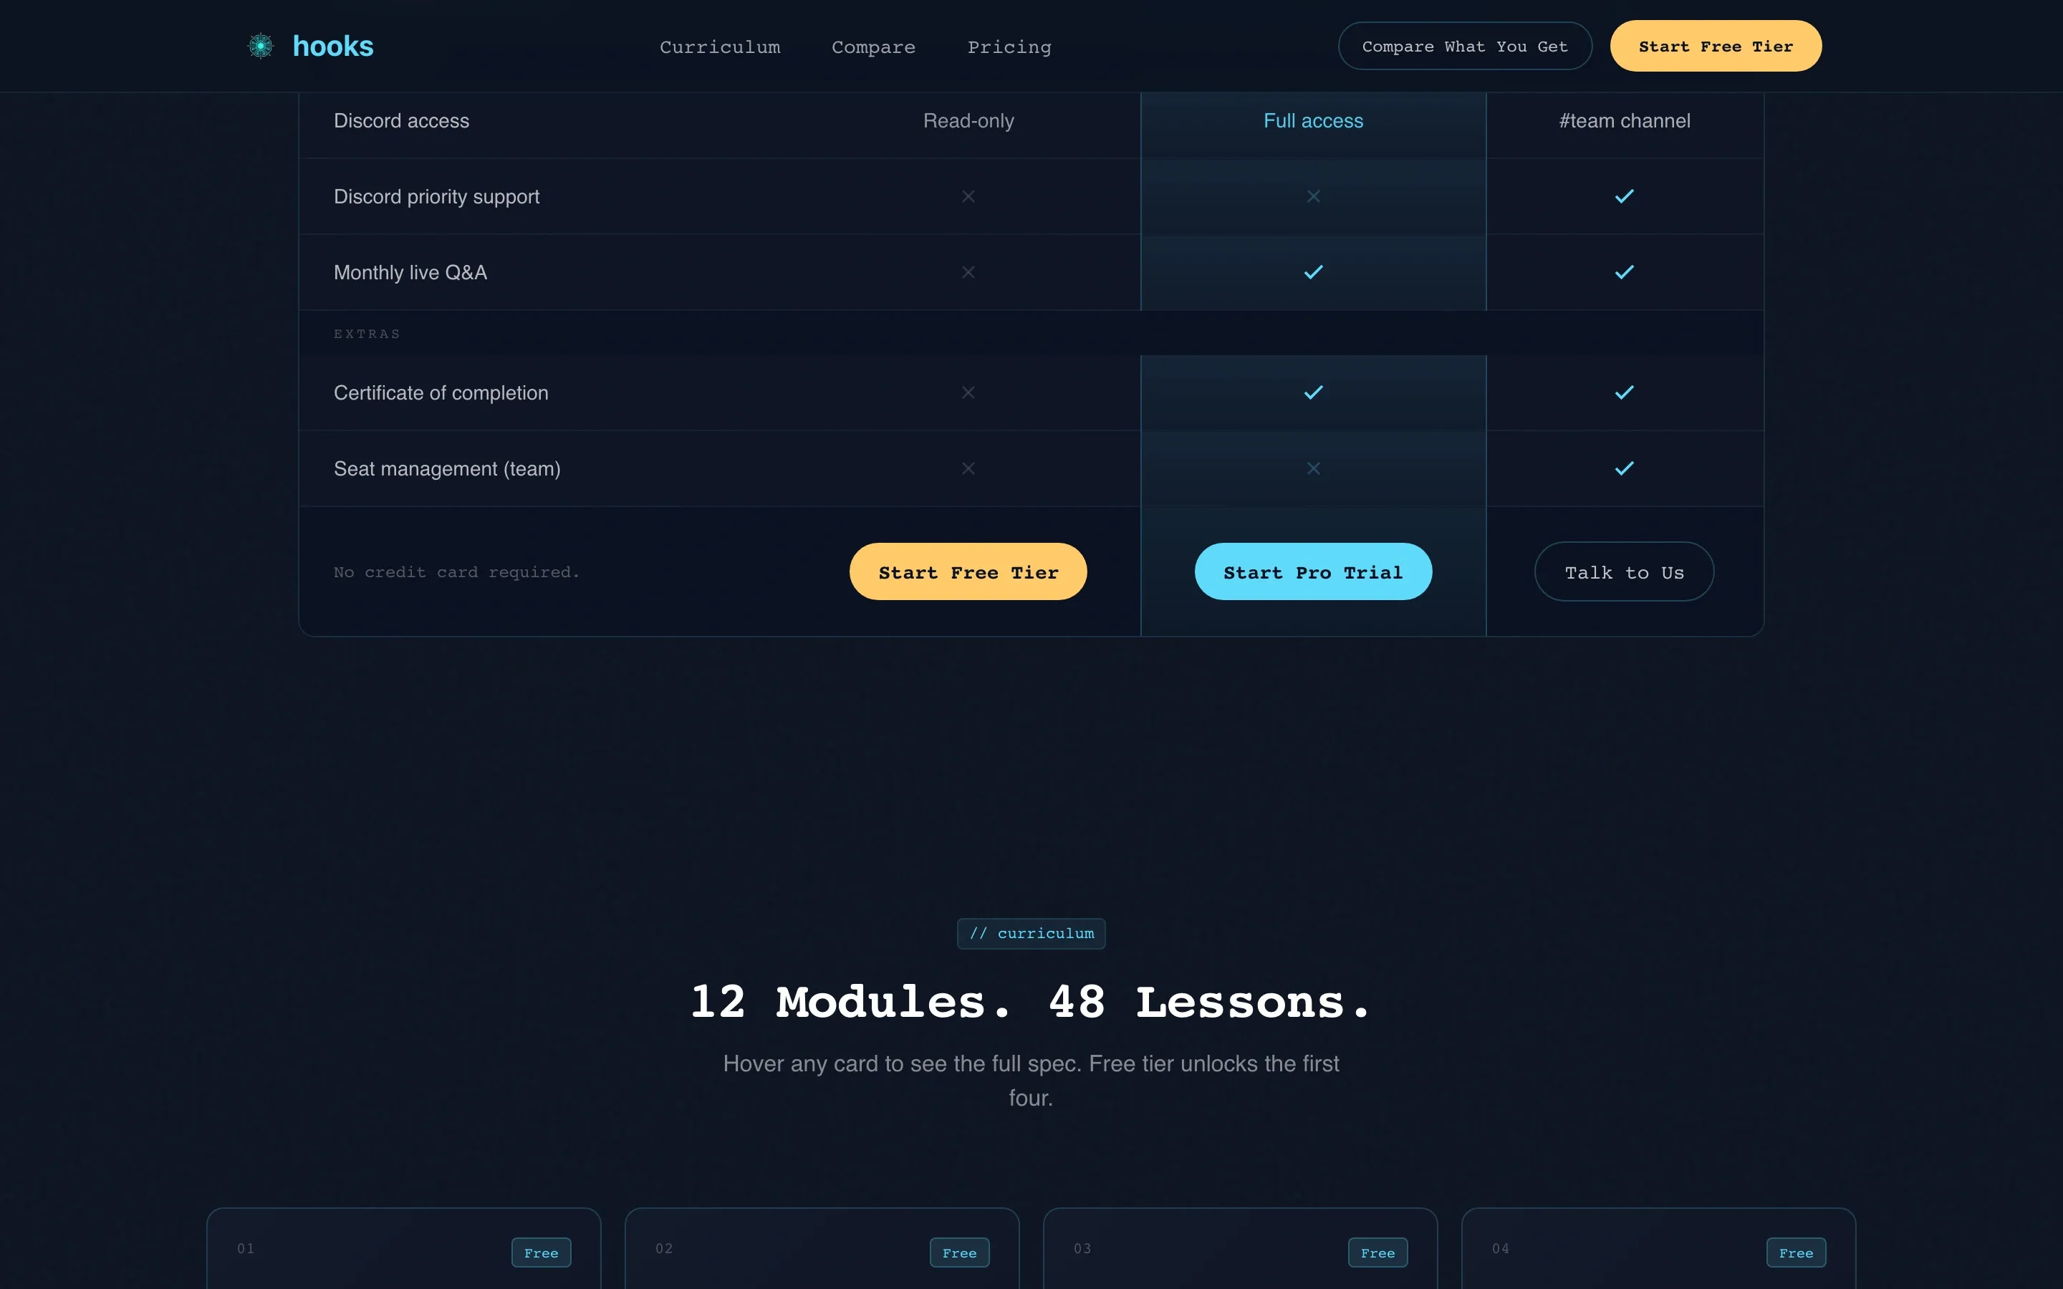Click the Seat management (team) label
The width and height of the screenshot is (2063, 1289).
coord(447,469)
